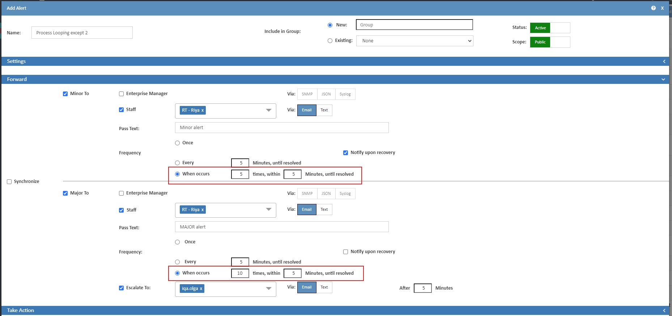Toggle the Public scope switch
The height and width of the screenshot is (316, 672).
click(550, 42)
